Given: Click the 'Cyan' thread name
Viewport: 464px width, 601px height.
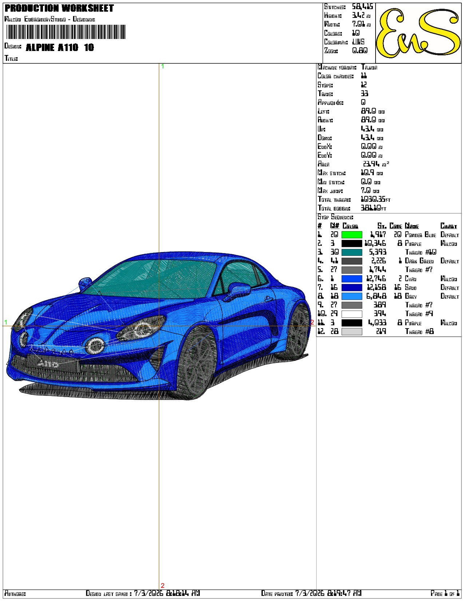Looking at the screenshot, I should pyautogui.click(x=411, y=279).
